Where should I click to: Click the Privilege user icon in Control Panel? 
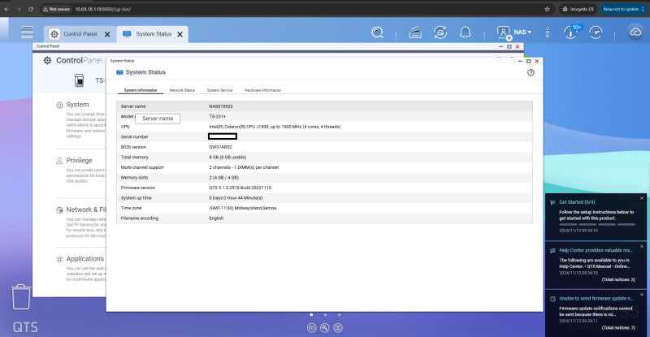click(59, 161)
